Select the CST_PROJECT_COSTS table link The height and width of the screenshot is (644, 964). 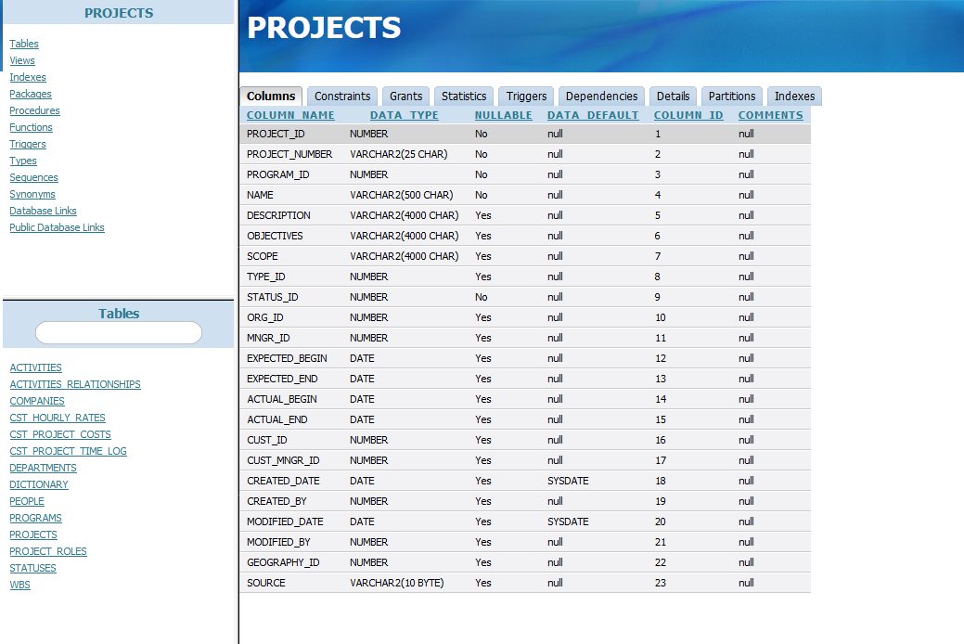[x=60, y=434]
